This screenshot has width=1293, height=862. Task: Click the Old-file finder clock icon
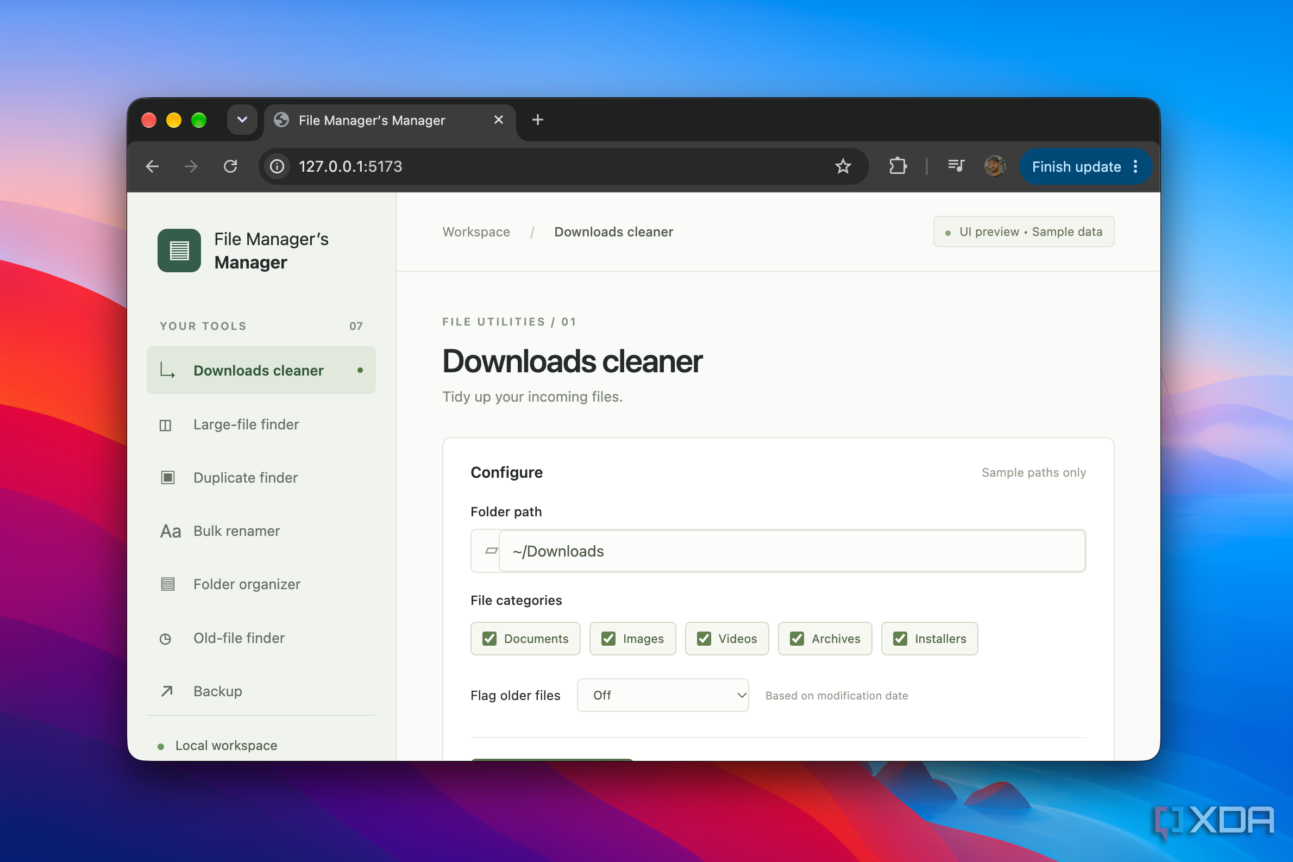[165, 638]
